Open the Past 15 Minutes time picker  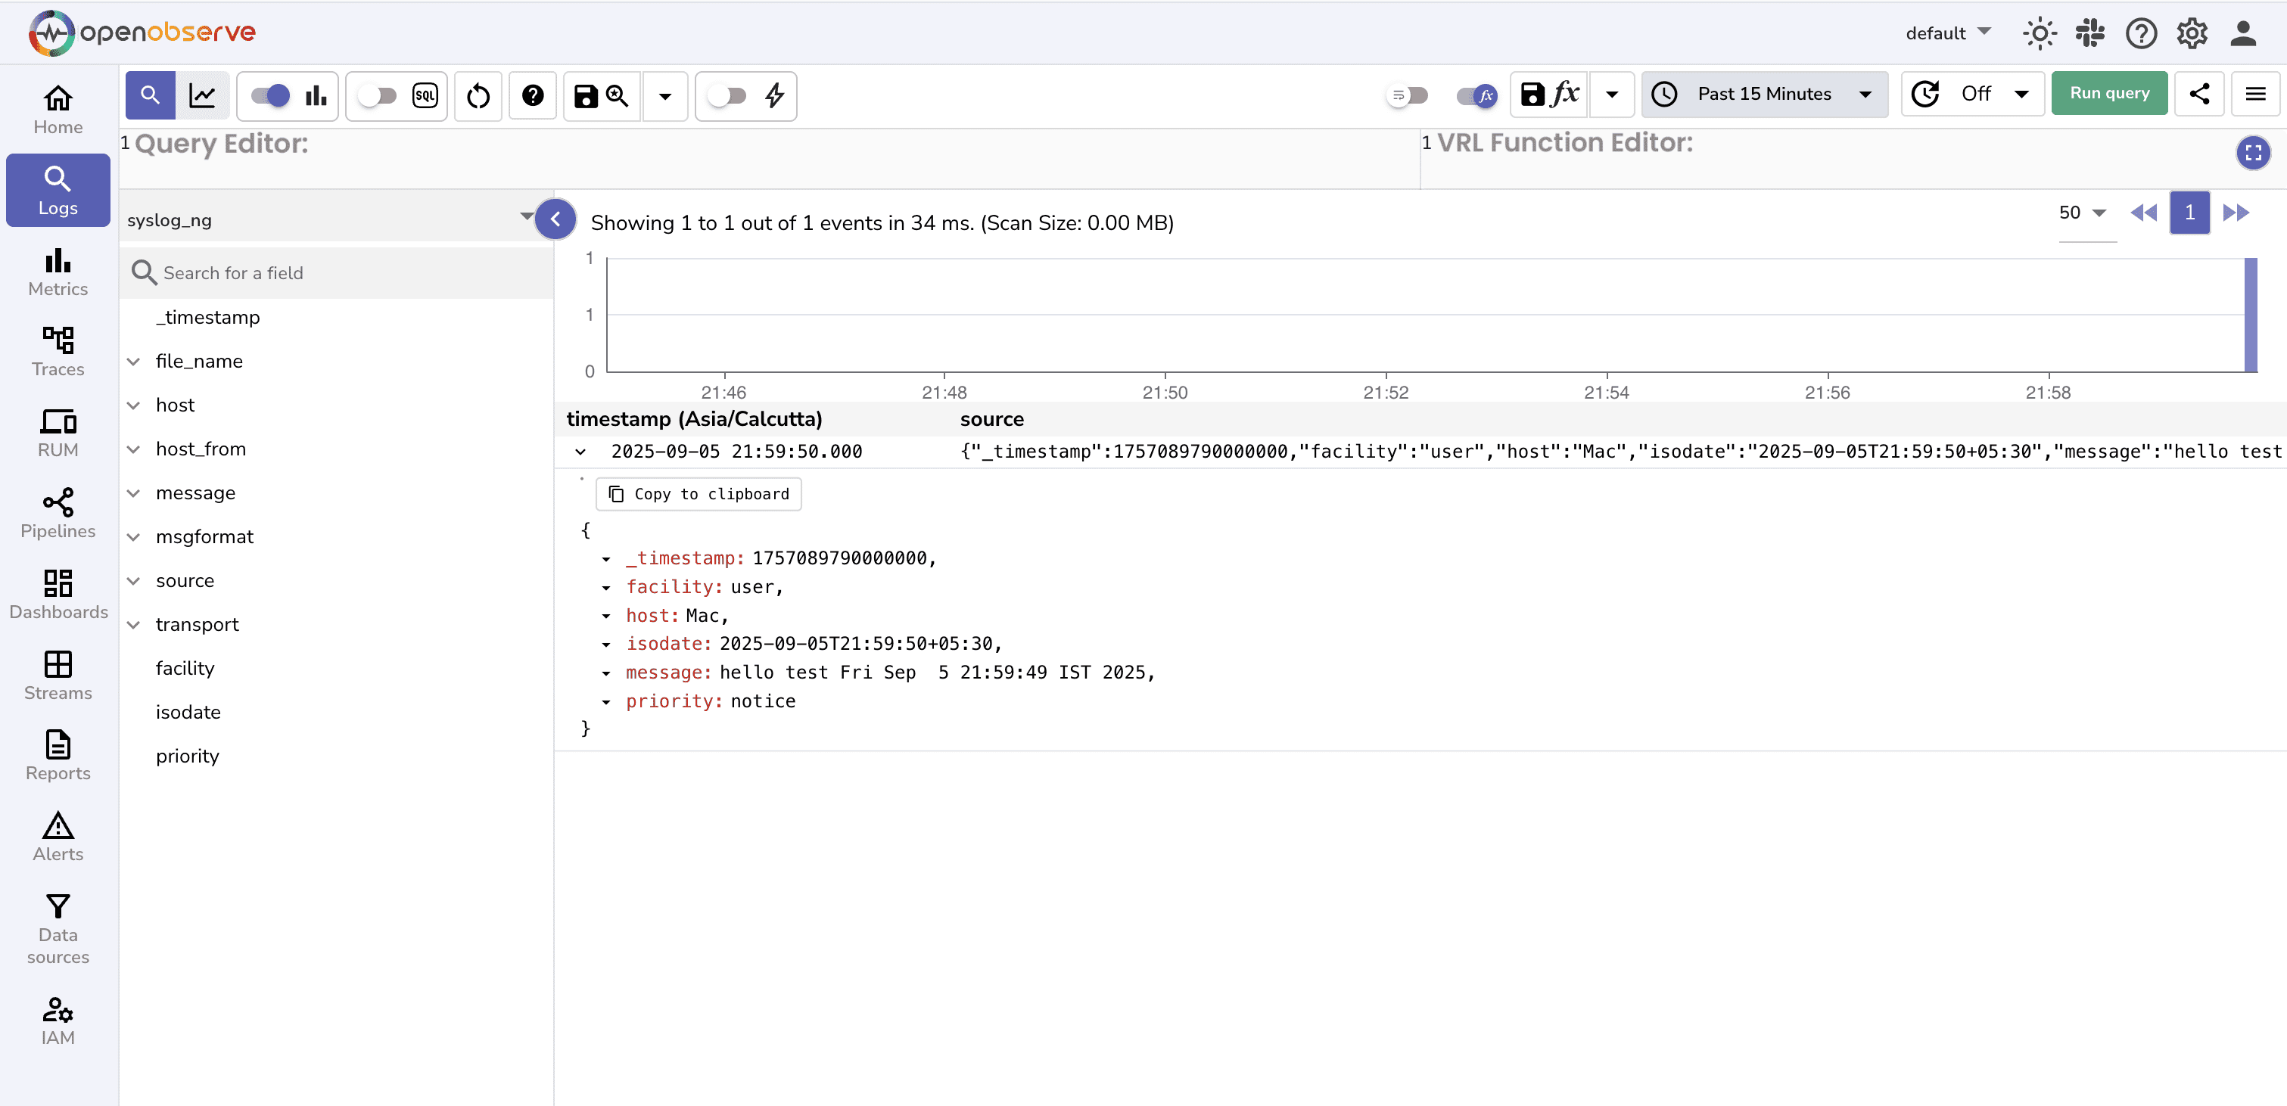coord(1765,94)
